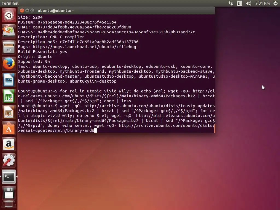Click the 'Description: GNU C compiler' line
The height and width of the screenshot is (210, 280).
click(x=51, y=37)
